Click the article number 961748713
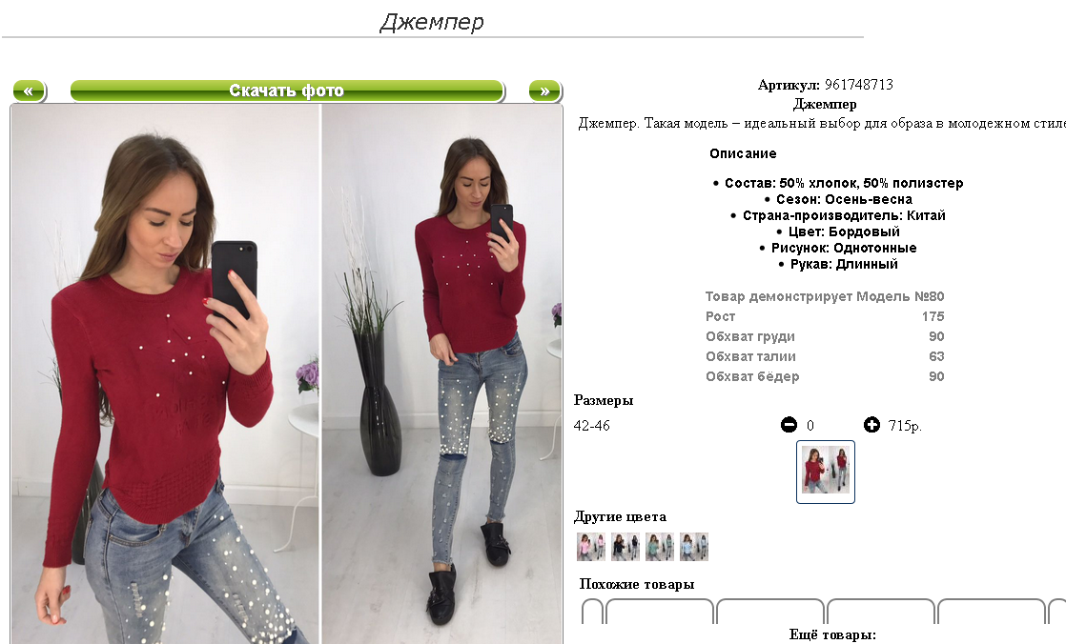The width and height of the screenshot is (1066, 644). [x=859, y=85]
